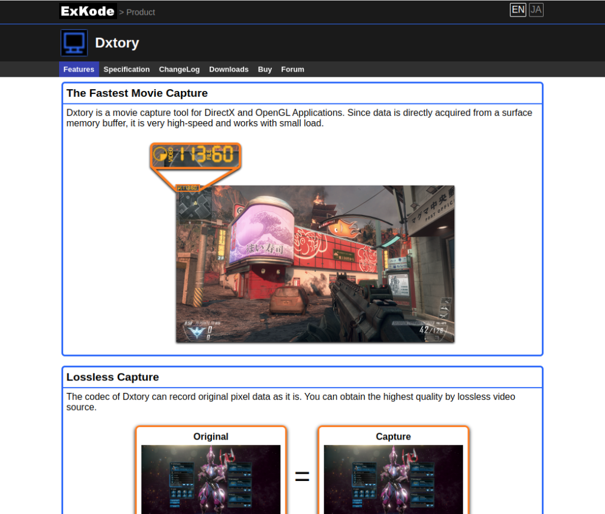The width and height of the screenshot is (605, 514).
Task: Visit the Forum tab
Action: click(x=292, y=69)
